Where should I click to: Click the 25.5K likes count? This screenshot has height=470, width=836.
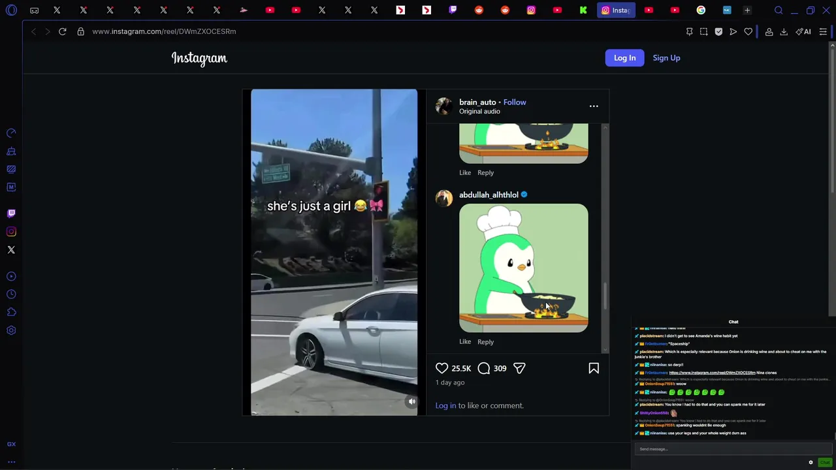(461, 369)
